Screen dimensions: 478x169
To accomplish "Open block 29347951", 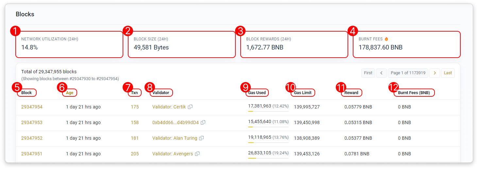I will [x=32, y=154].
